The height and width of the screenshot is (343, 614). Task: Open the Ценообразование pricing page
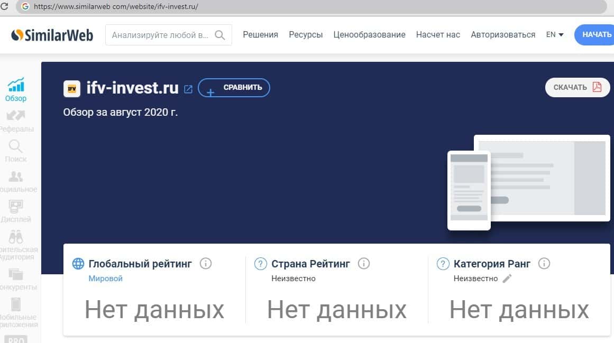(x=369, y=34)
